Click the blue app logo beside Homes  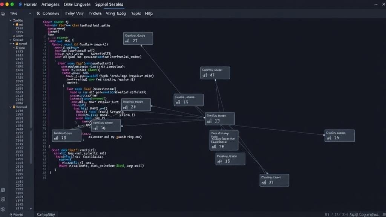point(20,5)
